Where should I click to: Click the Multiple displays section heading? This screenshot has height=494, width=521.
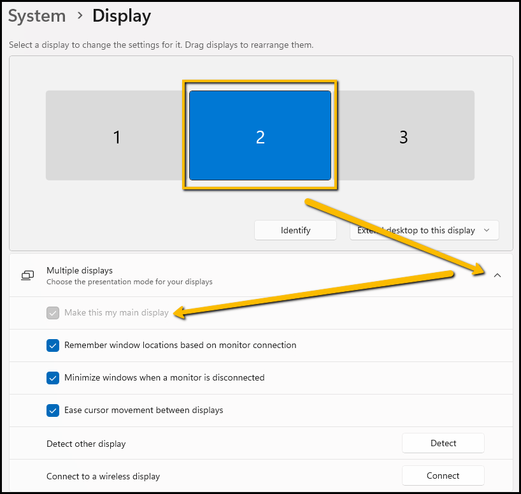click(80, 270)
